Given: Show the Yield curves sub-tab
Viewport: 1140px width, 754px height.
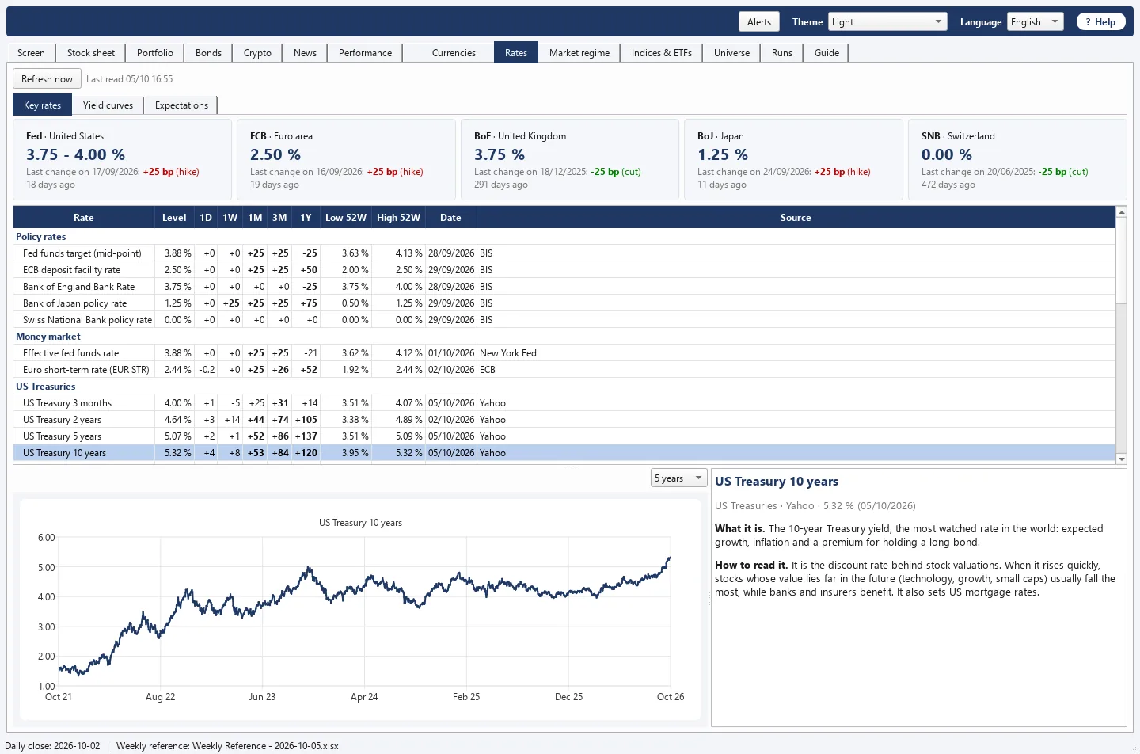Looking at the screenshot, I should pos(108,105).
